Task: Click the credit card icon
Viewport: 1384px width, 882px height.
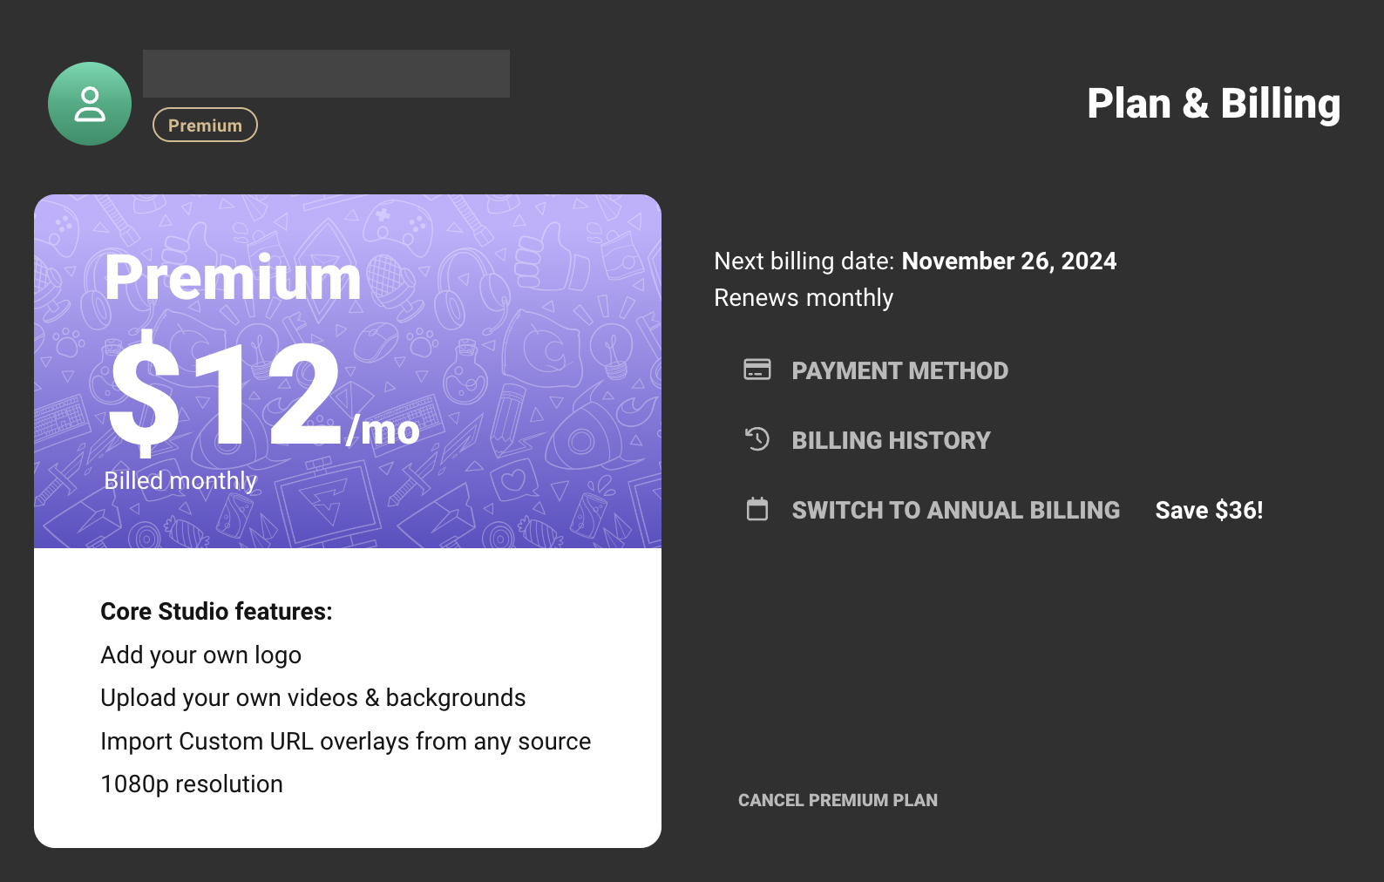Action: [x=756, y=370]
